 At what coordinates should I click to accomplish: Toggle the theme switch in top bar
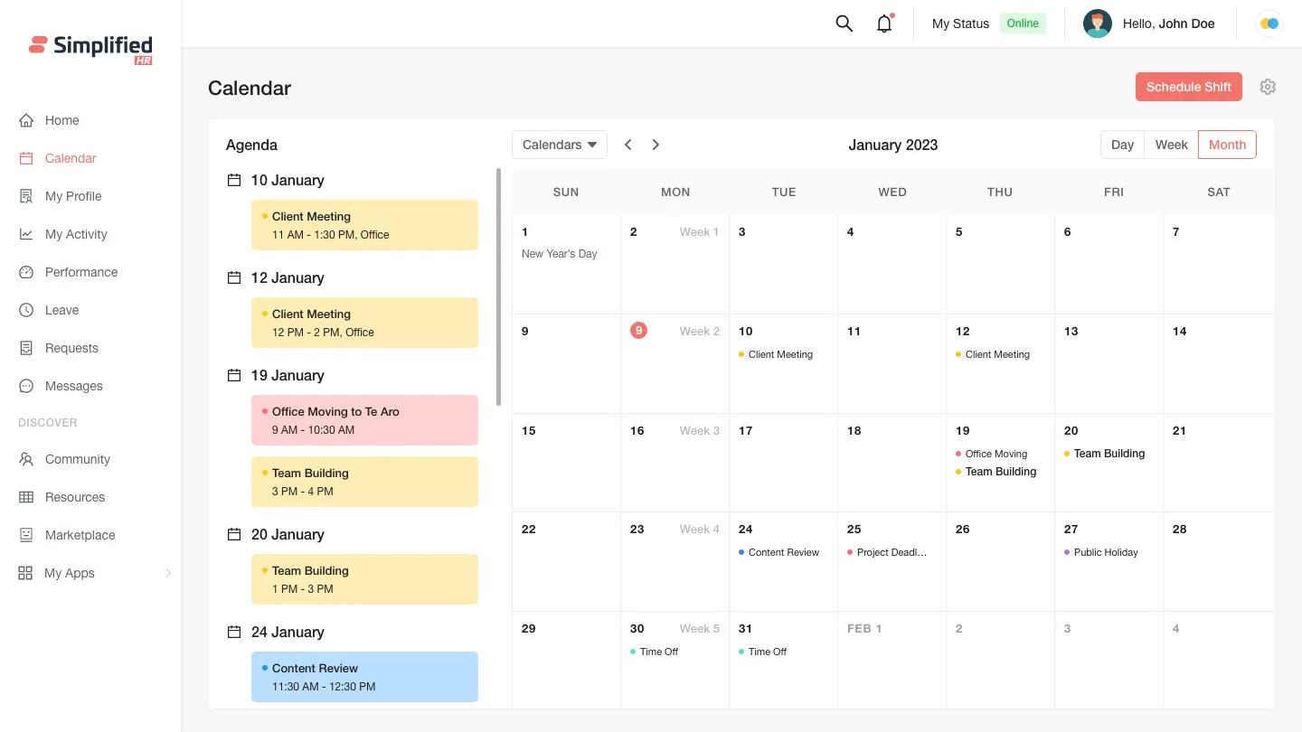tap(1269, 23)
